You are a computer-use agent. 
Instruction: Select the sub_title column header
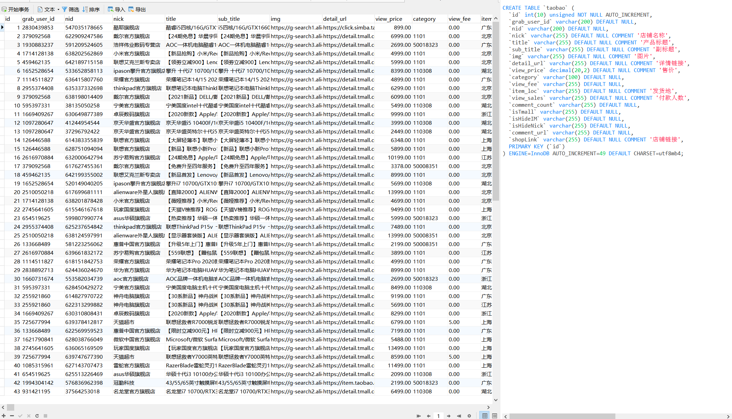point(244,19)
